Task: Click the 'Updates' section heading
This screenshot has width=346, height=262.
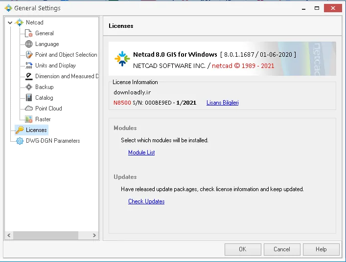Action: point(125,177)
